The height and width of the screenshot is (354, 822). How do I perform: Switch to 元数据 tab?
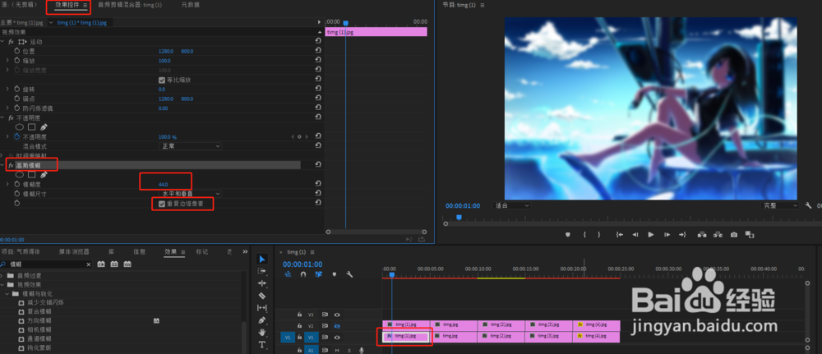(x=191, y=5)
